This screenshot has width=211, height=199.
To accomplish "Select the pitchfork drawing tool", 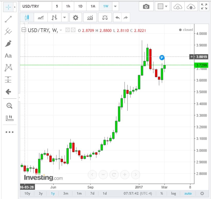I will 9,31.
